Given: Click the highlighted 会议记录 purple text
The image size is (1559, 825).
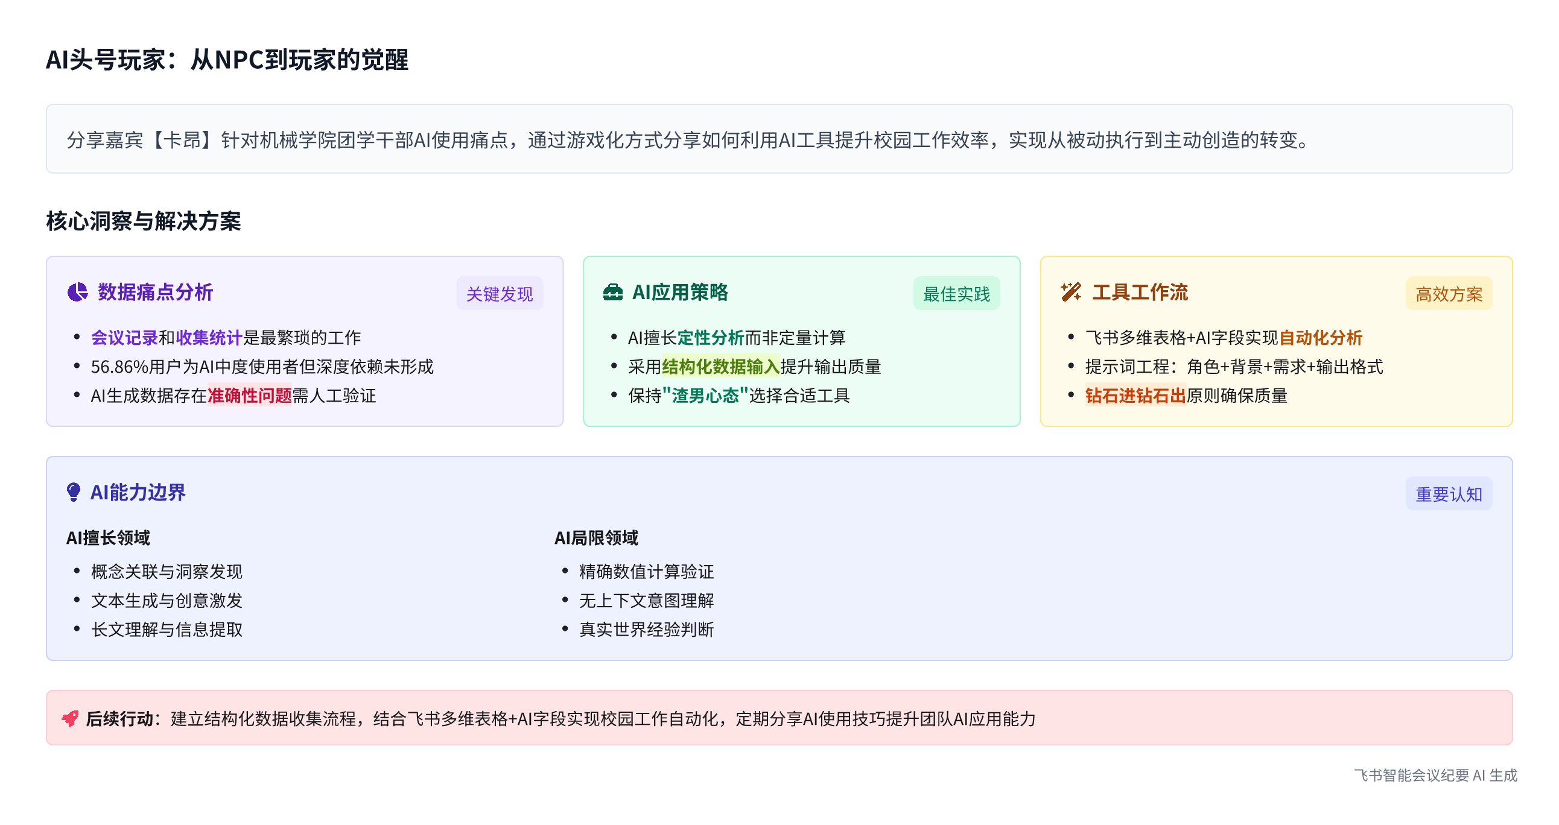Looking at the screenshot, I should click(x=124, y=338).
